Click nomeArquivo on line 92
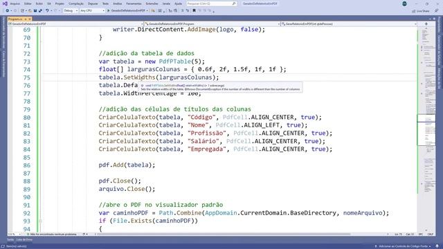 click(363, 213)
